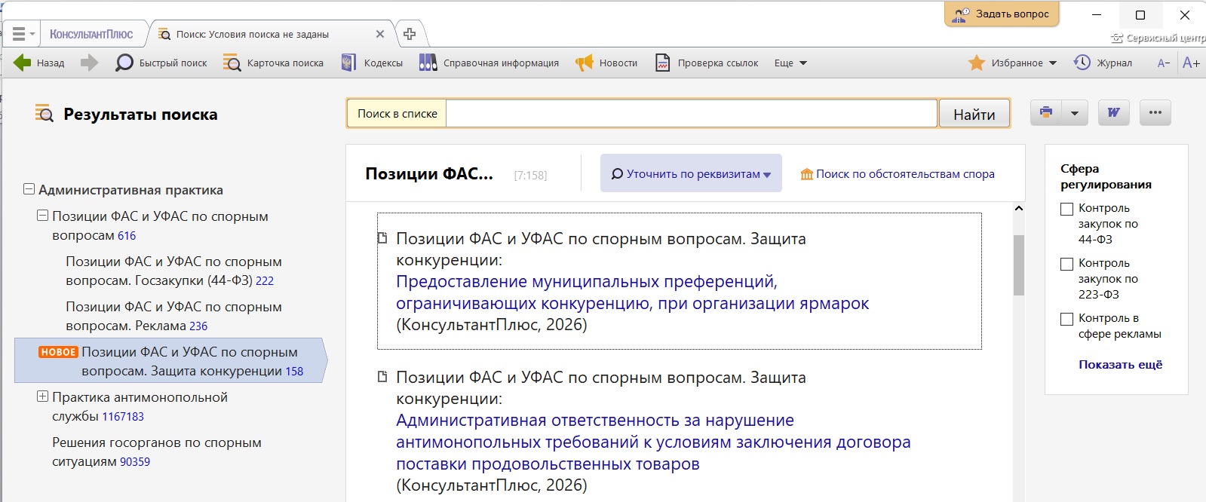Open Быстрый поиск magnifier
The width and height of the screenshot is (1206, 502).
(161, 63)
